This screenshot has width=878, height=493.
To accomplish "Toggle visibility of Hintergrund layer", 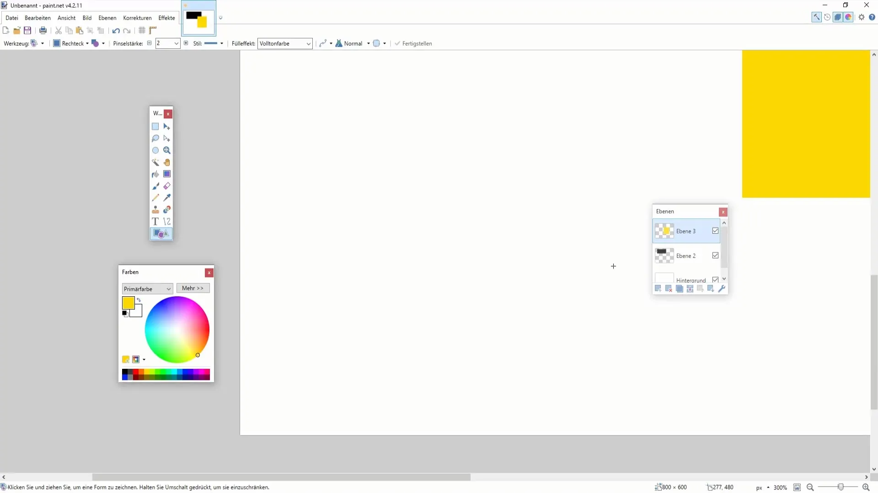I will [x=715, y=280].
